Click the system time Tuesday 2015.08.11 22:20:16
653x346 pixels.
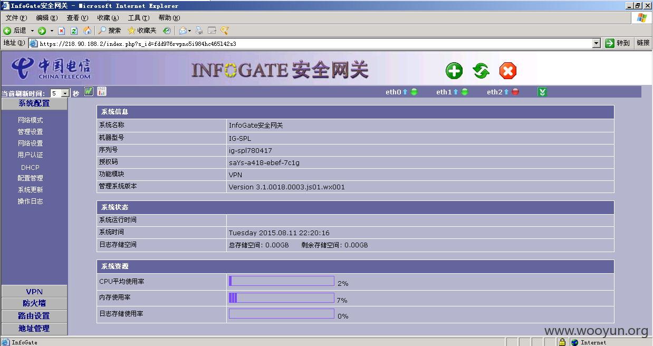(279, 233)
